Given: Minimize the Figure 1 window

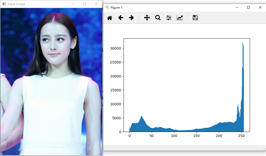Looking at the screenshot, I should 237,7.
